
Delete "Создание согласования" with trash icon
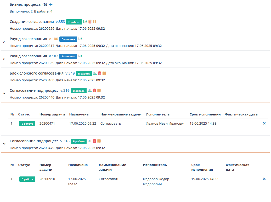[90, 22]
